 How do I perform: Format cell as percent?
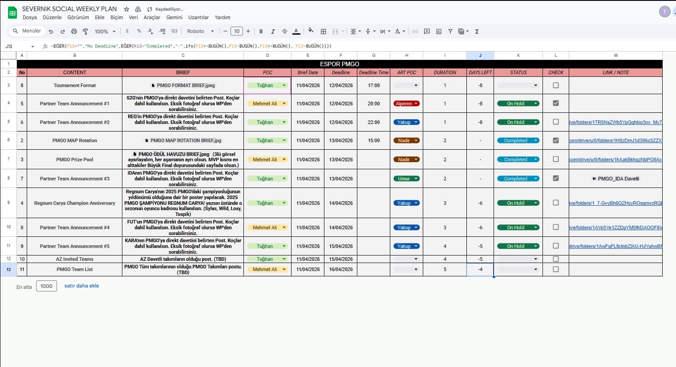(139, 31)
